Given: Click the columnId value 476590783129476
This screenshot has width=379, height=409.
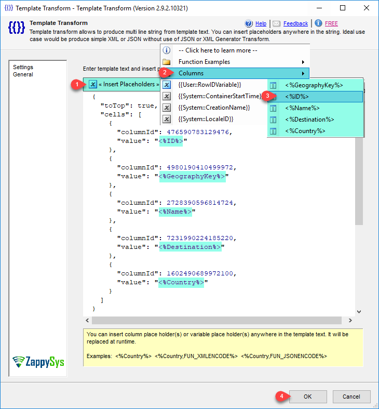Looking at the screenshot, I should 198,132.
